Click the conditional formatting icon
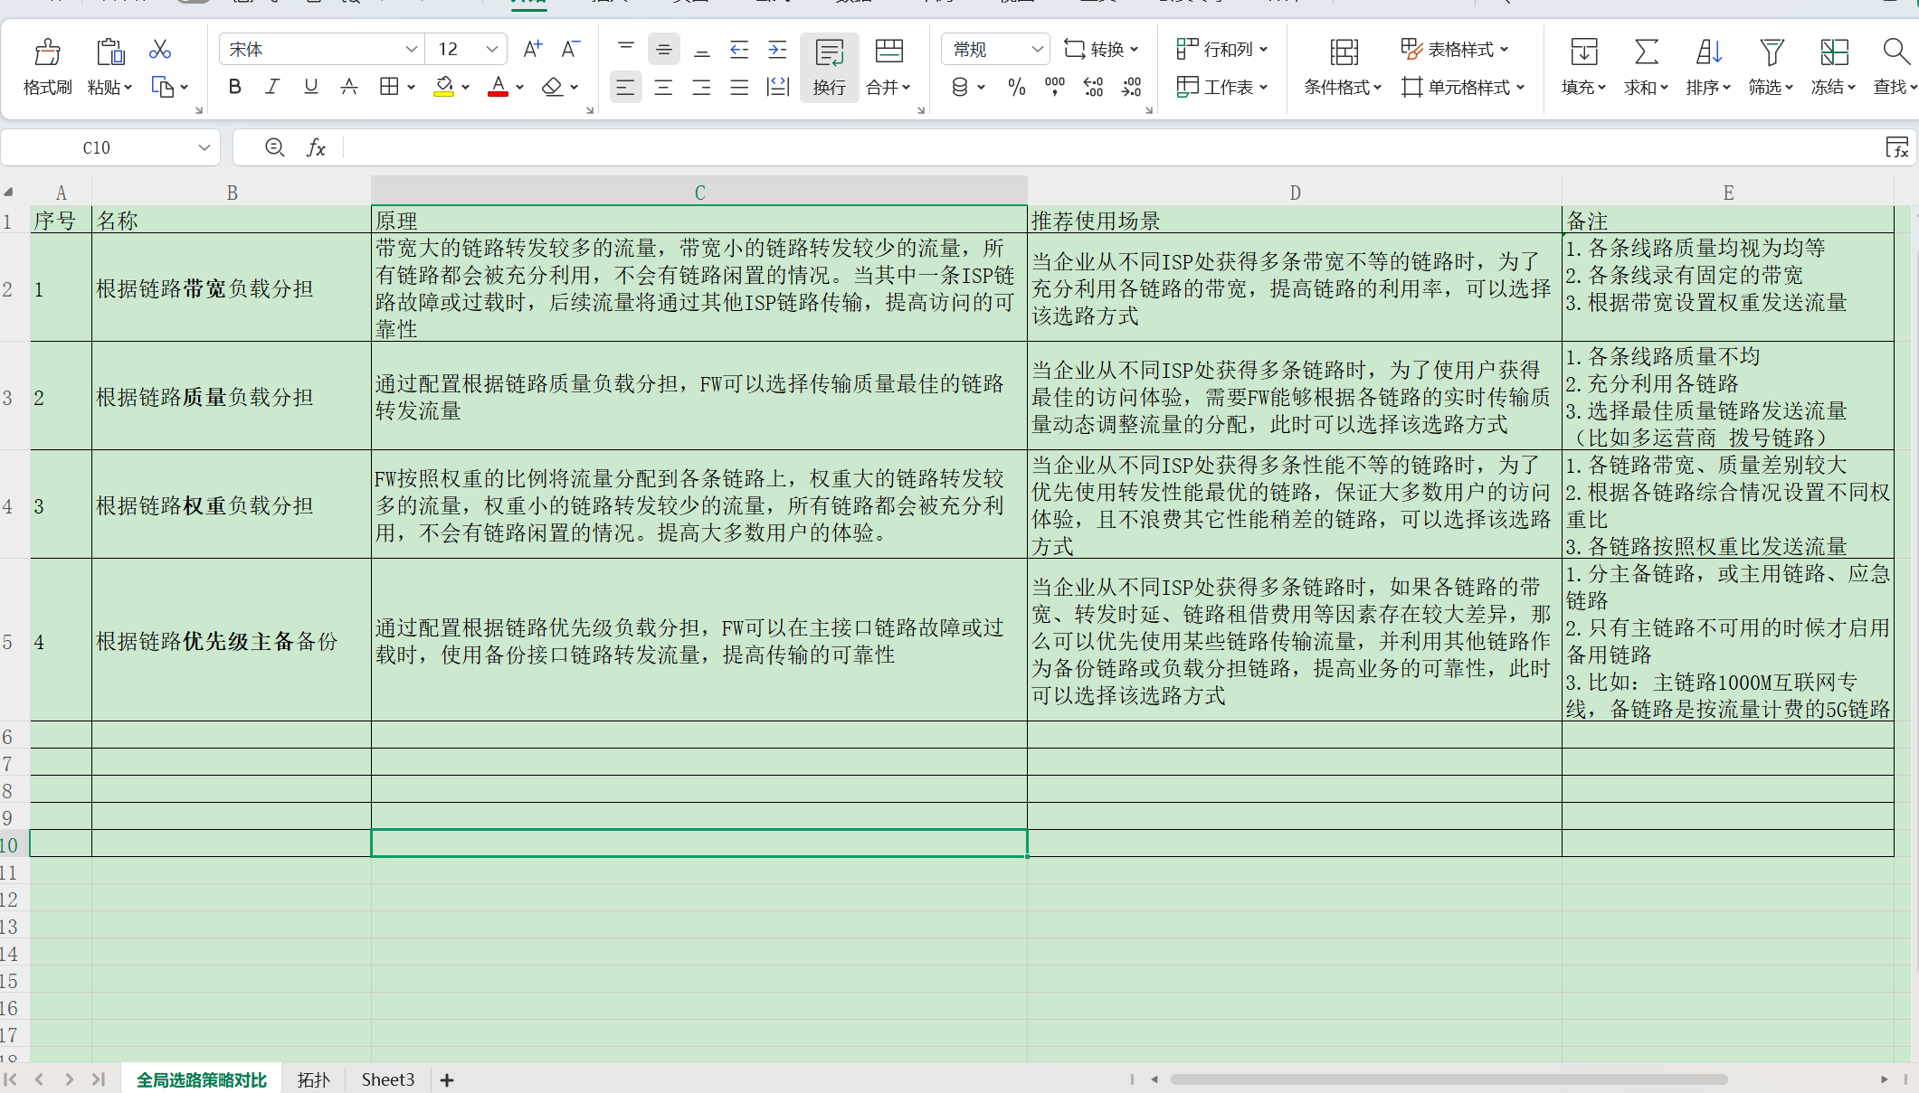This screenshot has width=1919, height=1093. (x=1344, y=52)
